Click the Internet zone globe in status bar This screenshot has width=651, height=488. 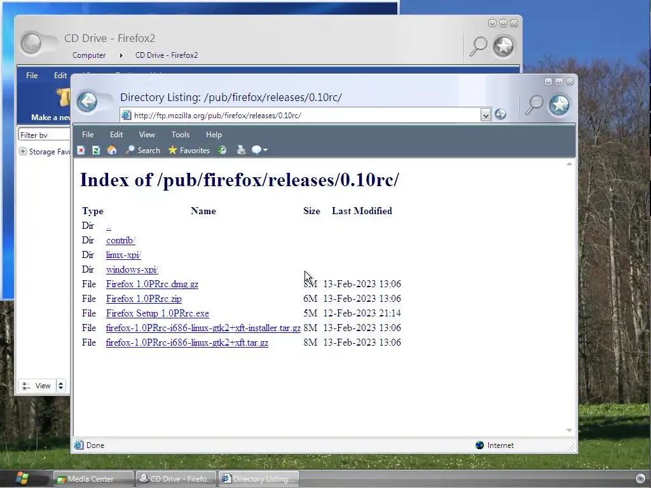click(479, 445)
